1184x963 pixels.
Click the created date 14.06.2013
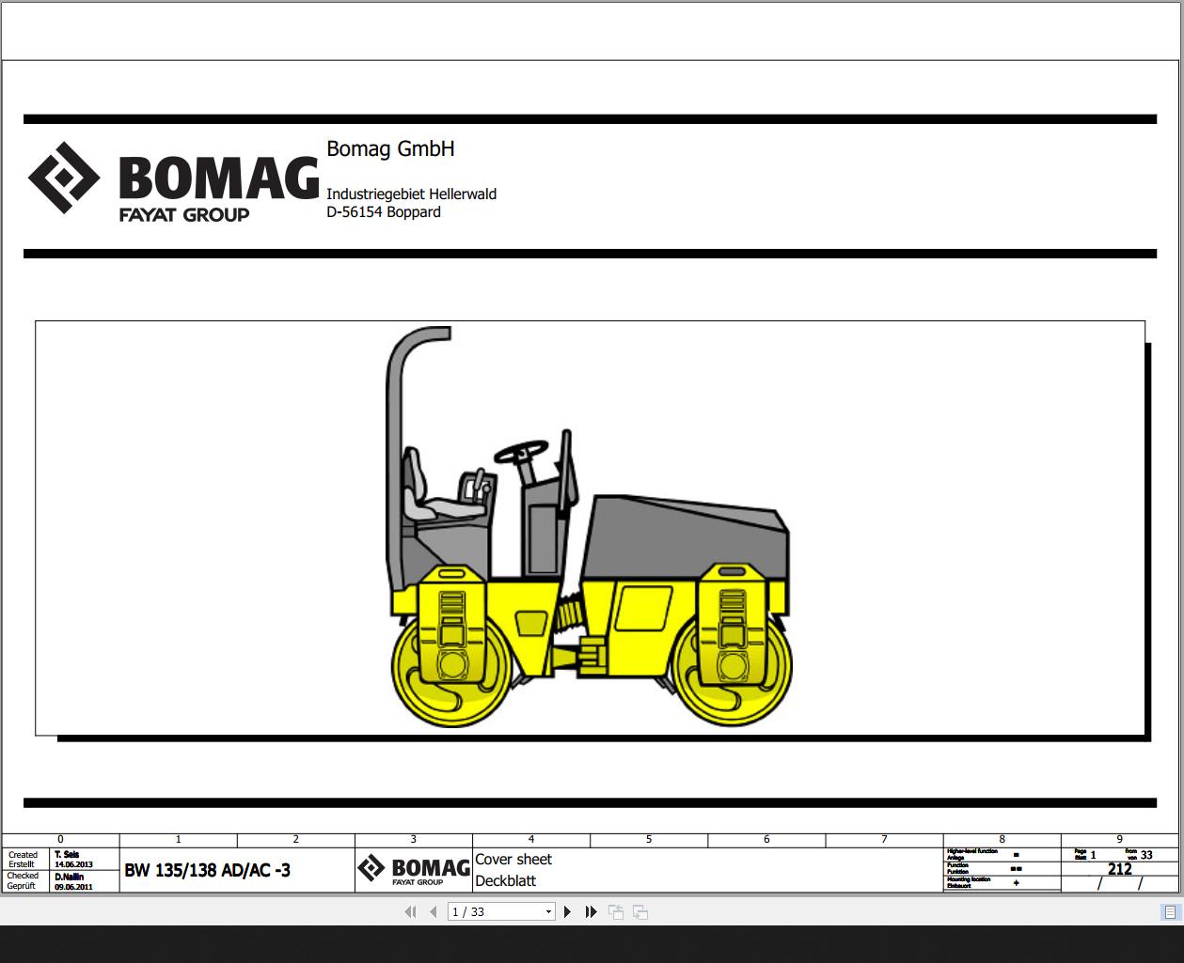point(73,864)
